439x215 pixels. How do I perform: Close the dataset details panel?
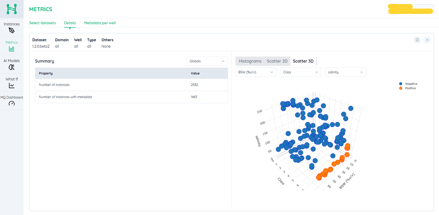427,40
